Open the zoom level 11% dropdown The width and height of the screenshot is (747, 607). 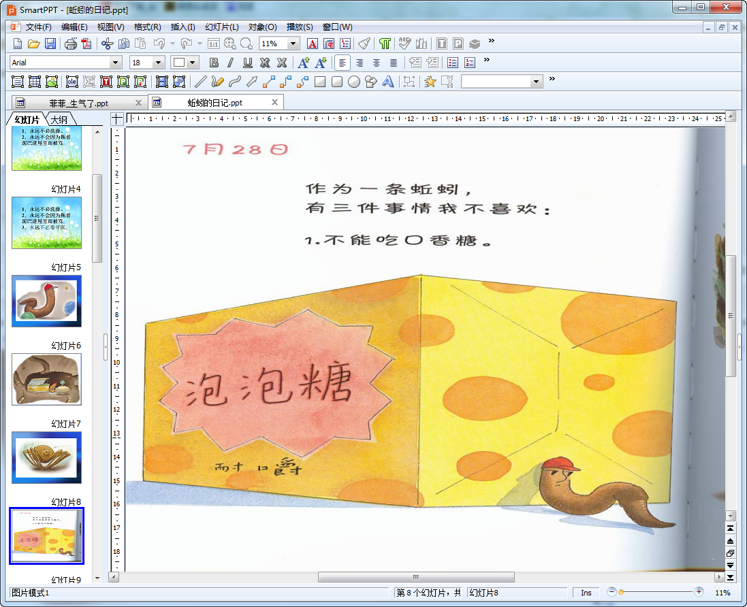[x=293, y=44]
